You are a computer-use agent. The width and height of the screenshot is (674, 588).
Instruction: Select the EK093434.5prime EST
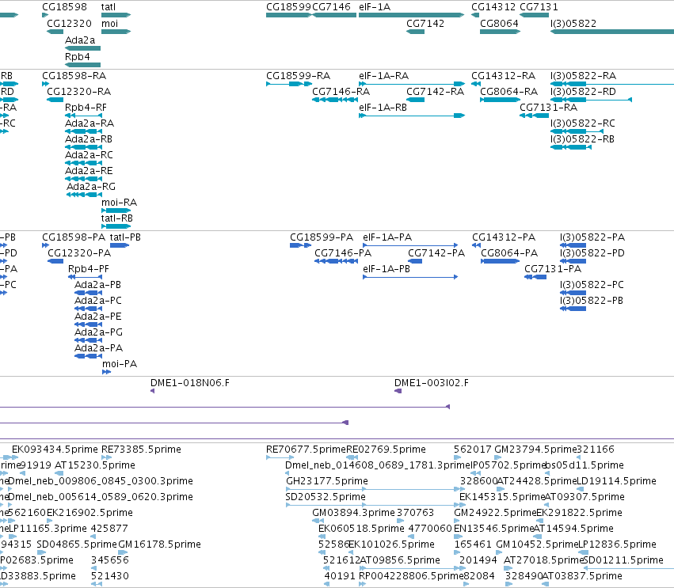[14, 457]
